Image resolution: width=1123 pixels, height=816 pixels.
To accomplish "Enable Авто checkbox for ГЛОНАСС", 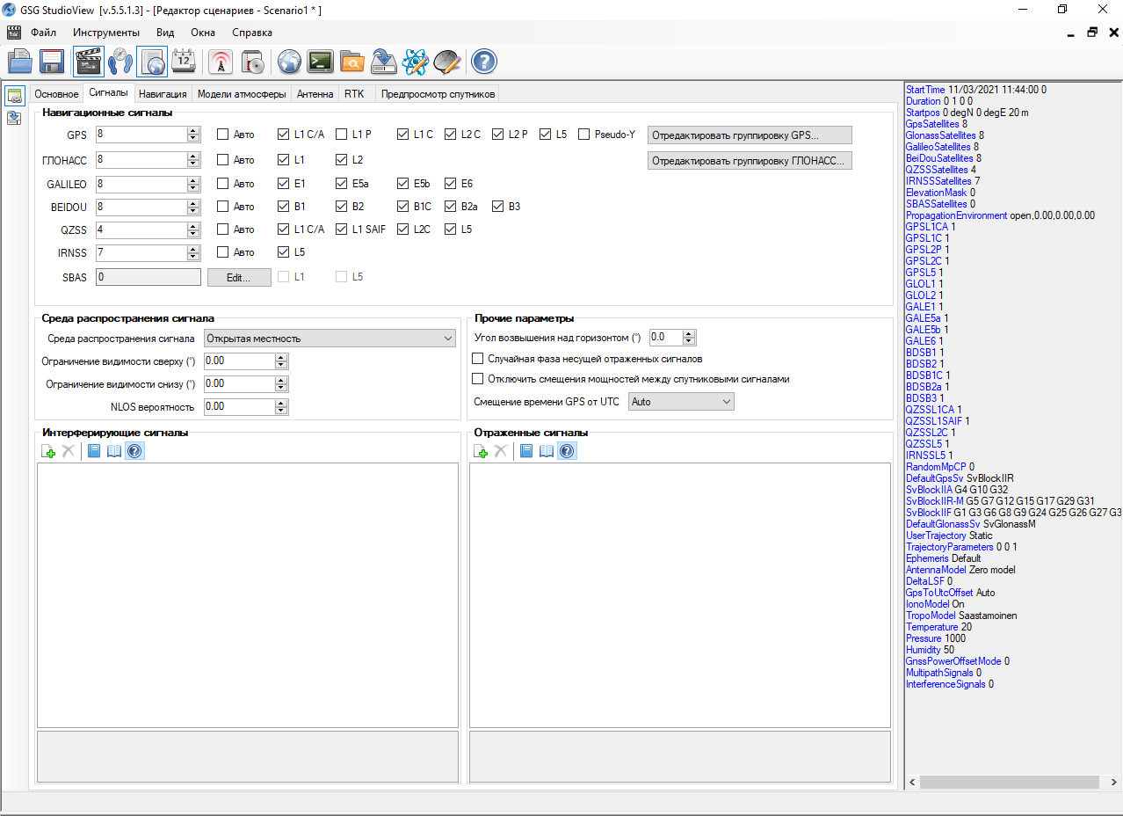I will (x=222, y=160).
